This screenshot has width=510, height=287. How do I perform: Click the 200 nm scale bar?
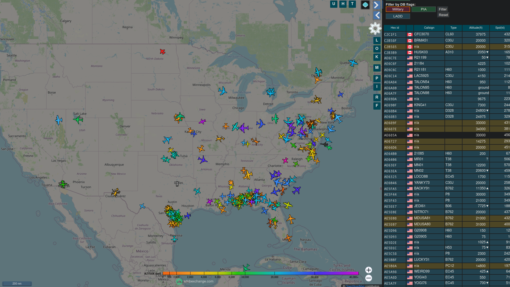coord(17,284)
